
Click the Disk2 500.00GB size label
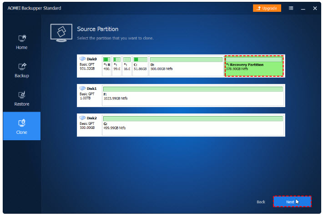(87, 128)
